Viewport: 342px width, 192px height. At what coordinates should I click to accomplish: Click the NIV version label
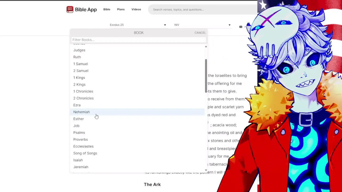pos(177,25)
